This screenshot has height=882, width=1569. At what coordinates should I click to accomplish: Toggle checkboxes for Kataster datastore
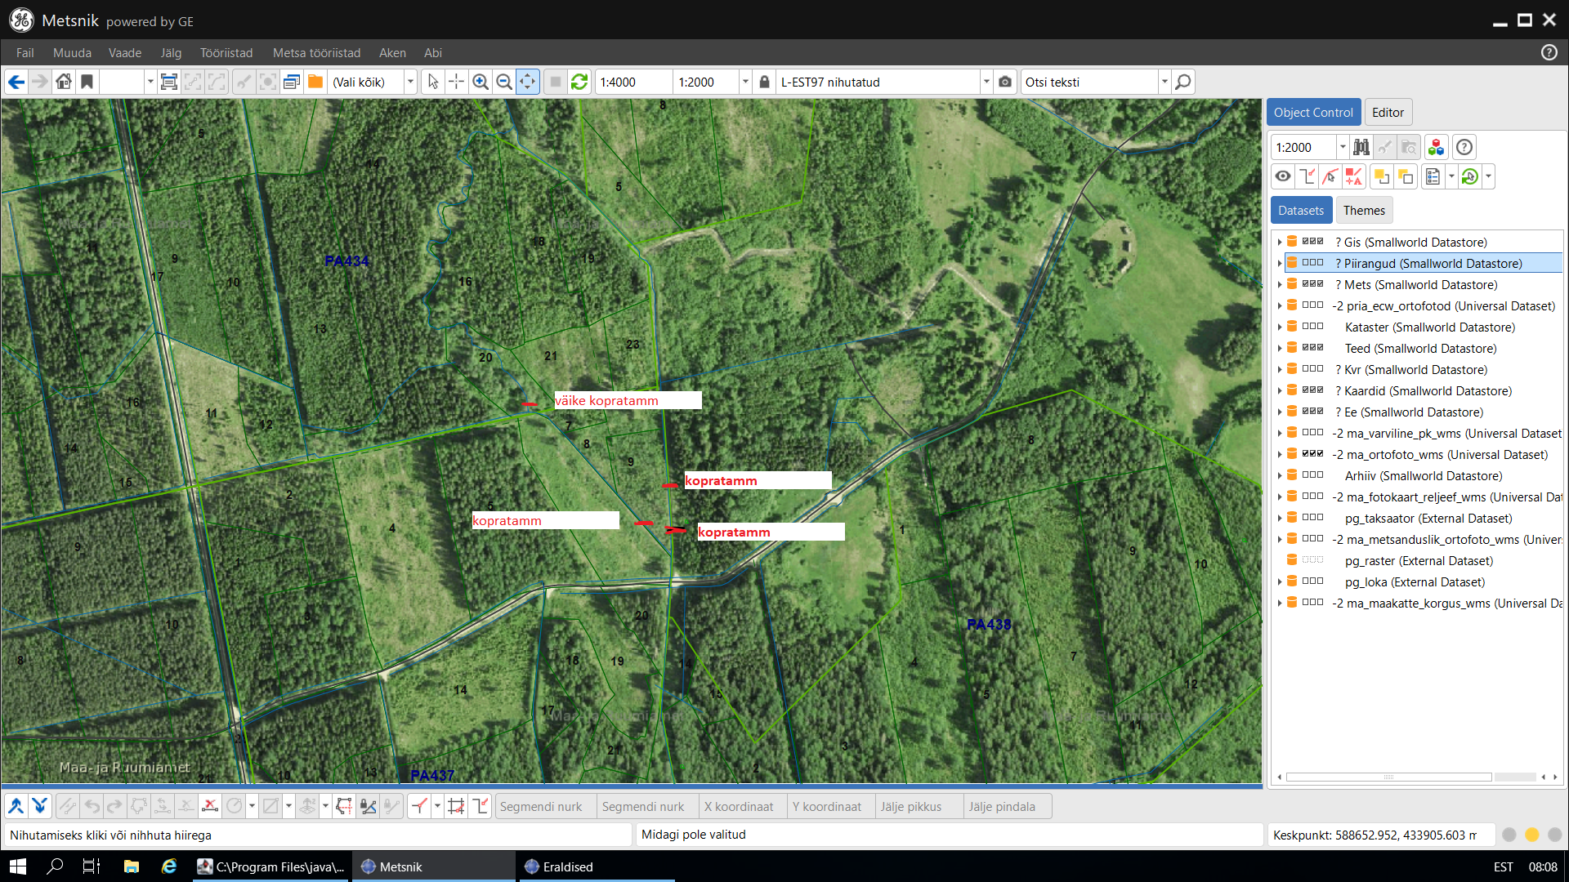click(x=1312, y=327)
